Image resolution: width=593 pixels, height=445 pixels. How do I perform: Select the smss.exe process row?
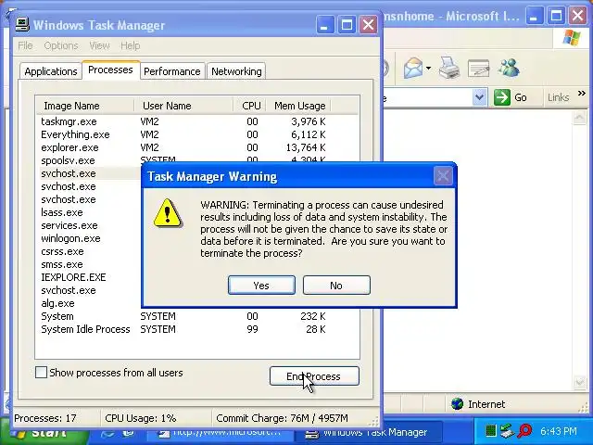click(x=90, y=264)
